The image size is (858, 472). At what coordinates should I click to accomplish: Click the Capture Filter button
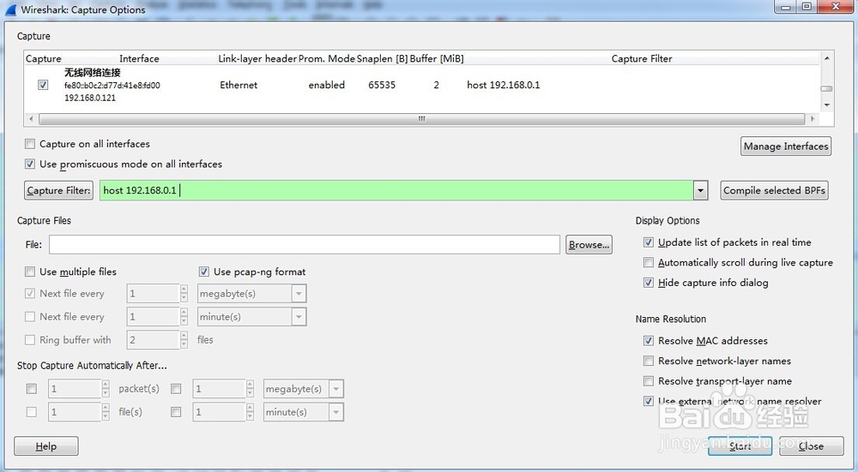[58, 190]
